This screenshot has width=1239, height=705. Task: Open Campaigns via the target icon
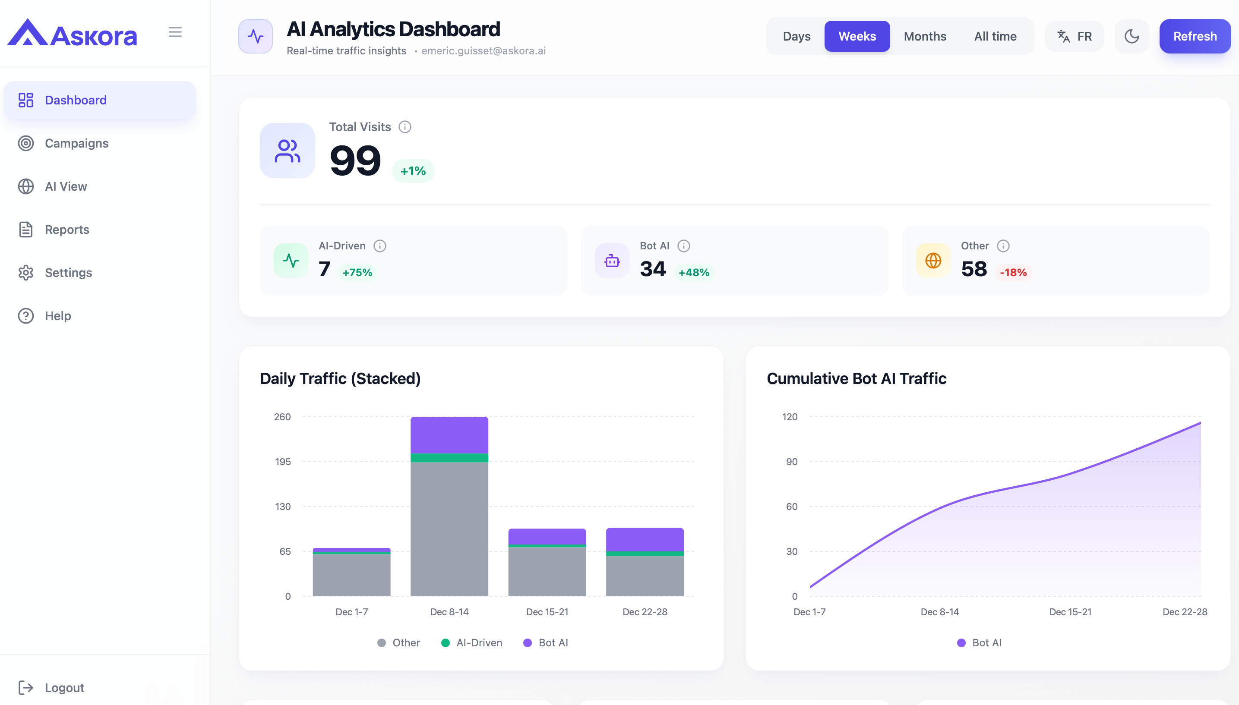[25, 143]
